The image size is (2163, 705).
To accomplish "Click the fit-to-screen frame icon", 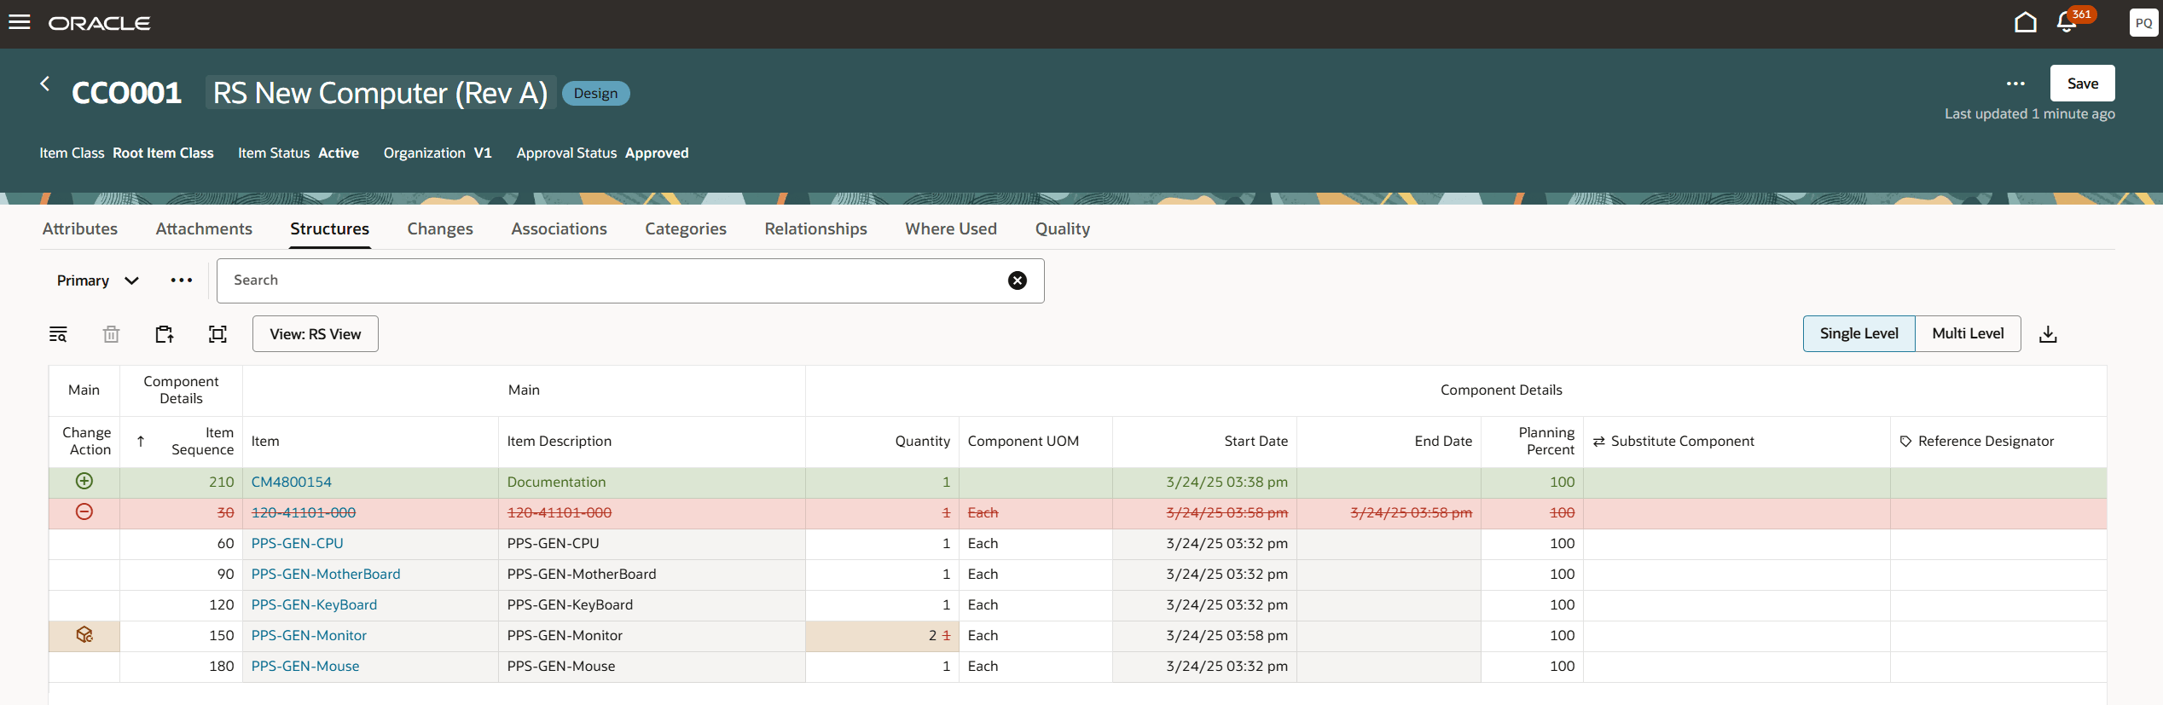I will tap(217, 334).
